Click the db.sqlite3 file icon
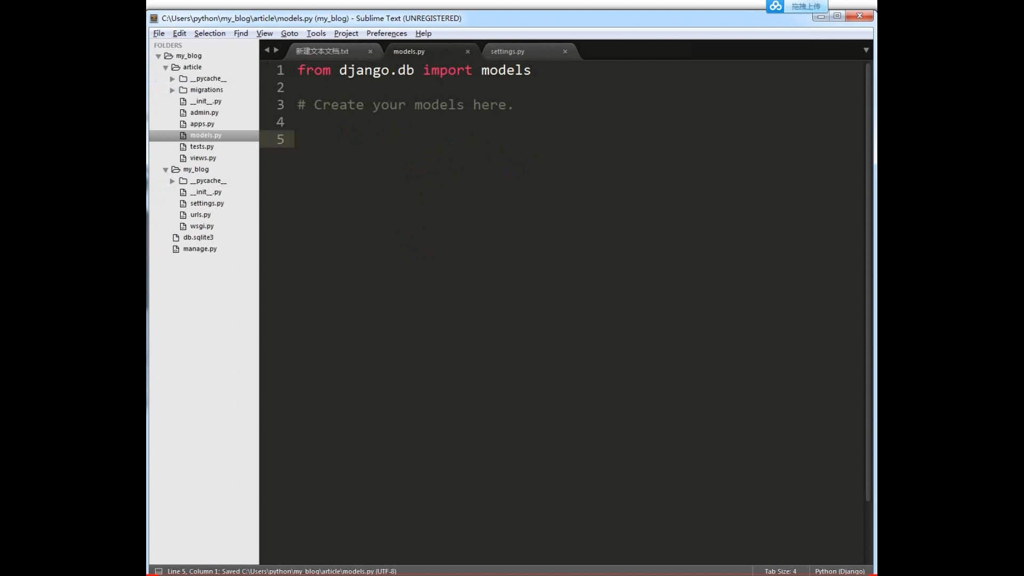1024x576 pixels. point(176,237)
